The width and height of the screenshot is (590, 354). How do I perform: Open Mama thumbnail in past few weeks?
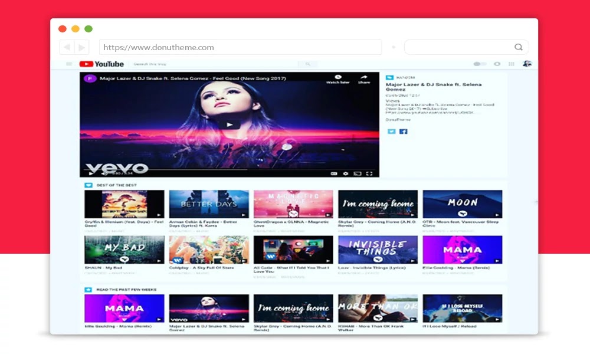pos(124,309)
